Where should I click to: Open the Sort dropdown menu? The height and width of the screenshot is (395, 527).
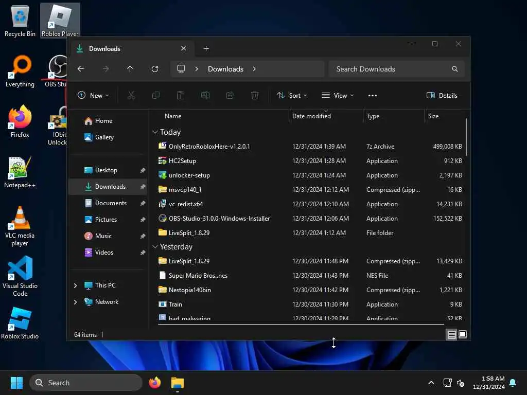pos(292,95)
